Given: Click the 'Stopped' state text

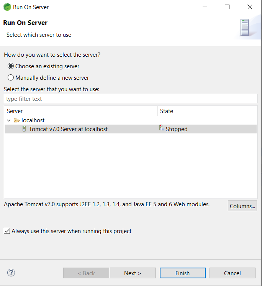Looking at the screenshot, I should 177,129.
